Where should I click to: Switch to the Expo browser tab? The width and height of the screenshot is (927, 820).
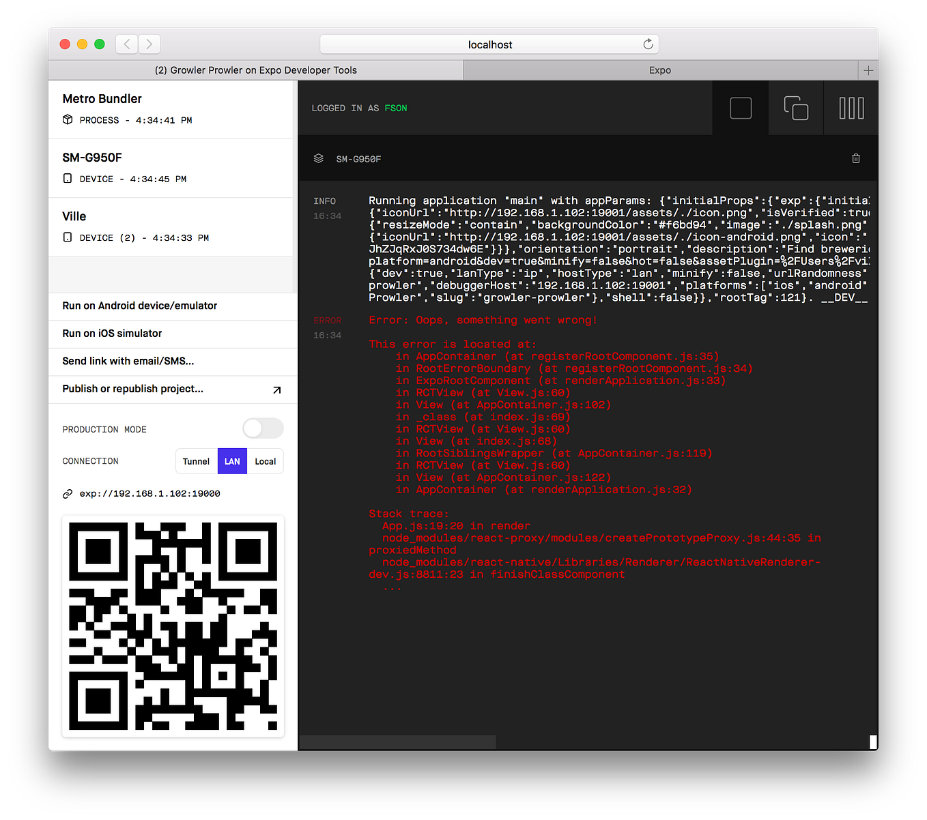tap(659, 70)
